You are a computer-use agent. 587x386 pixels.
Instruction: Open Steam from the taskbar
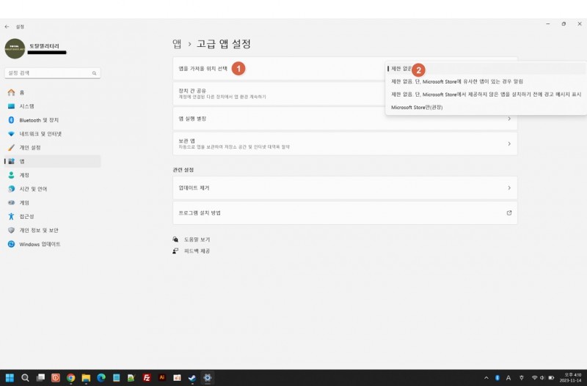(x=192, y=378)
